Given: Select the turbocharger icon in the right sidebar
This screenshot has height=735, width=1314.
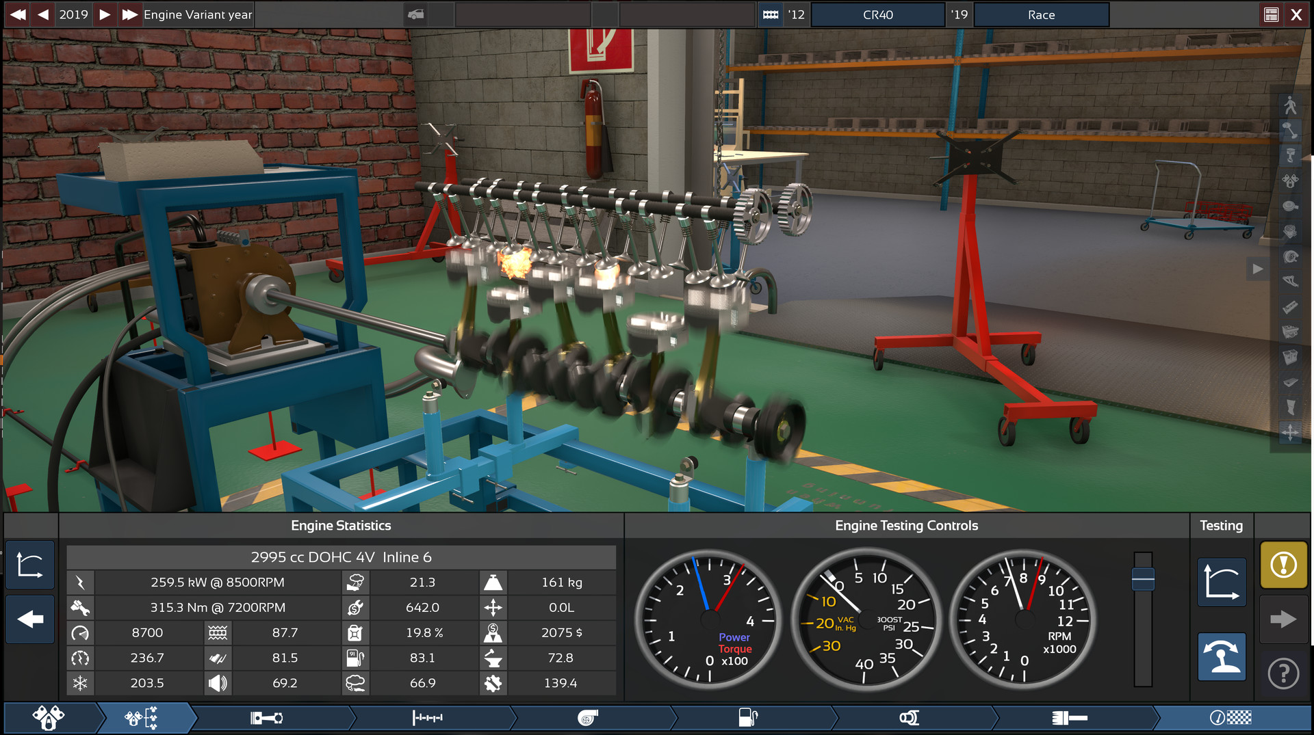Looking at the screenshot, I should tap(1290, 254).
